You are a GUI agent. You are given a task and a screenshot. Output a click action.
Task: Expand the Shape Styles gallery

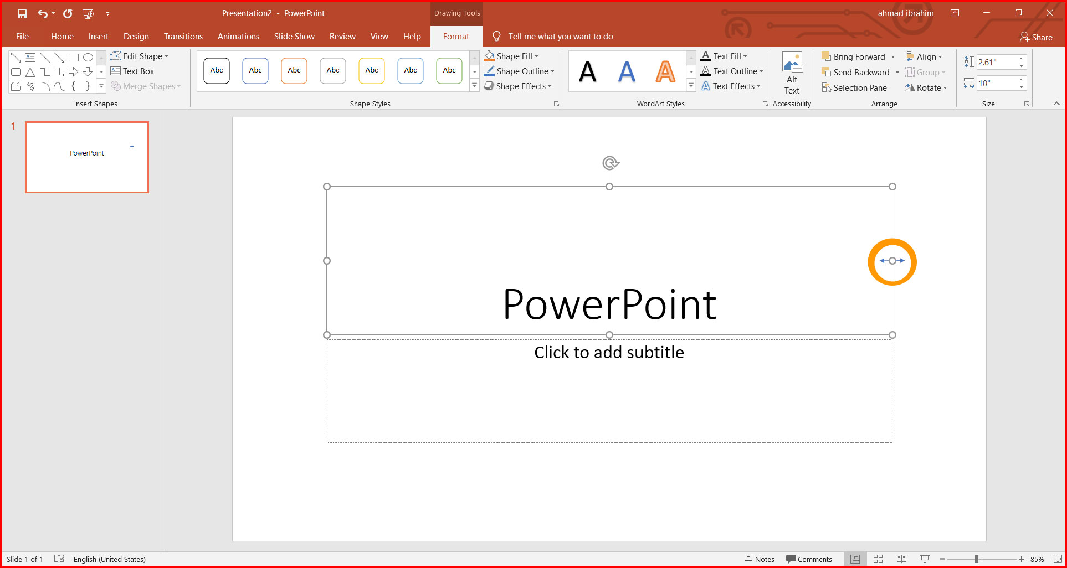(475, 86)
